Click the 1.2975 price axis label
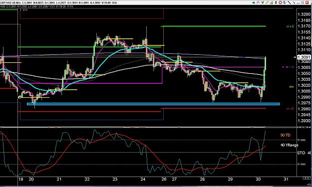 click(304, 103)
